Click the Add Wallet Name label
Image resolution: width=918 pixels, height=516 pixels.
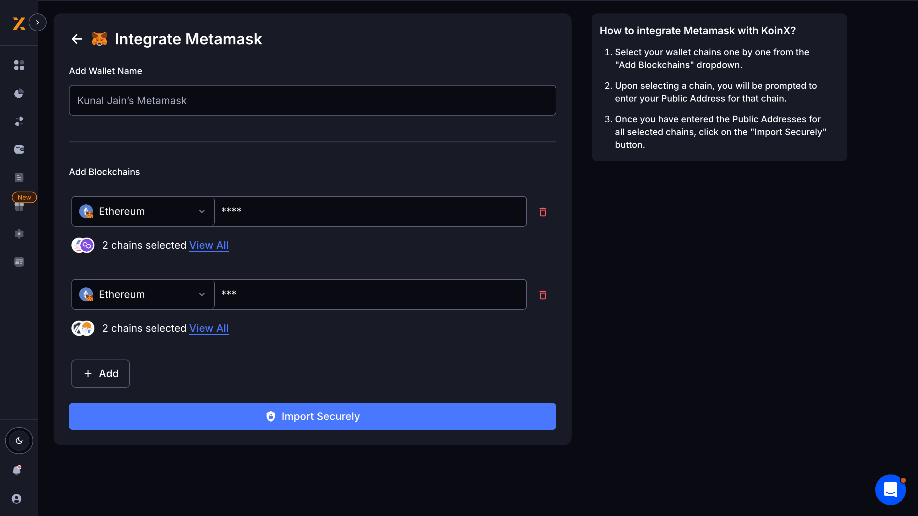click(106, 71)
